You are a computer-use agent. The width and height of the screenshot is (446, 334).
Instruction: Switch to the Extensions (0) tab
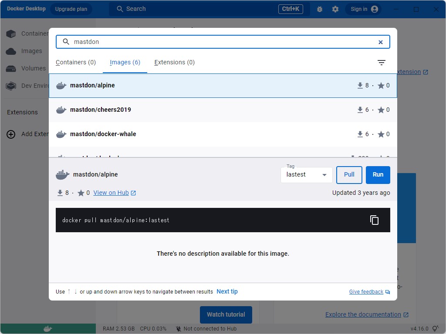click(174, 62)
